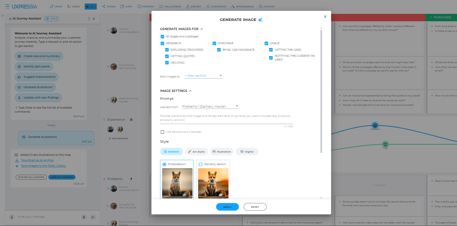Open the Appearance settings
The image size is (457, 226).
(x=242, y=7)
